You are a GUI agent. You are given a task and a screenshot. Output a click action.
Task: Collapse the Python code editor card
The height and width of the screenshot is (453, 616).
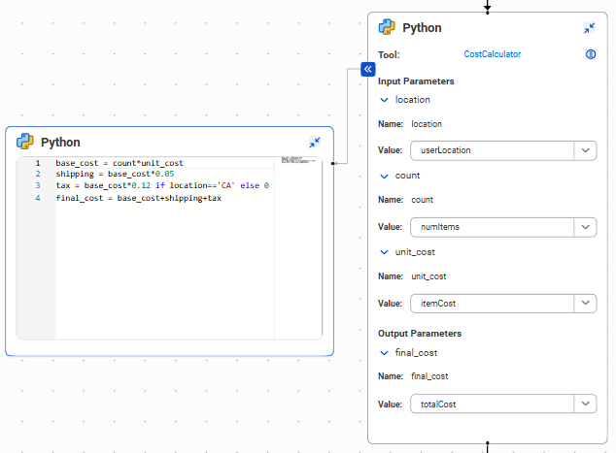click(x=315, y=142)
